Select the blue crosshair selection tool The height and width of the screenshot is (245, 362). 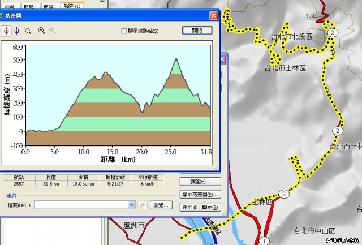click(x=17, y=31)
